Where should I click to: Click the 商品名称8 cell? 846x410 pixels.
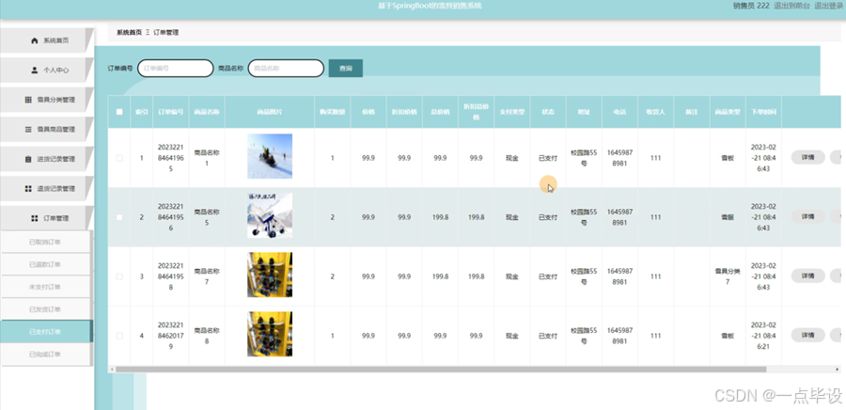[x=207, y=336]
